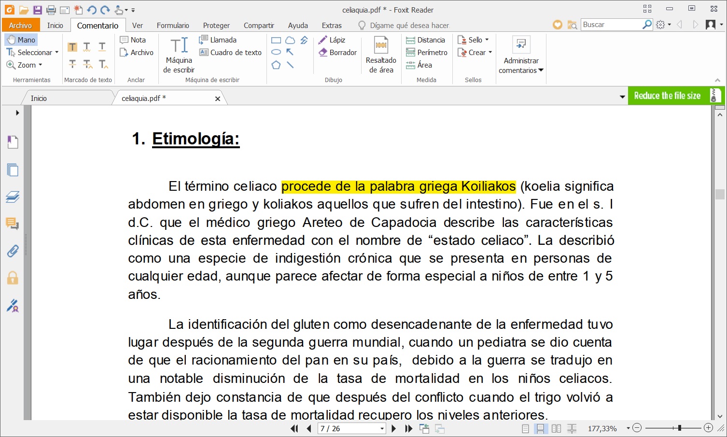
Task: Enable single page view mode
Action: tap(526, 428)
